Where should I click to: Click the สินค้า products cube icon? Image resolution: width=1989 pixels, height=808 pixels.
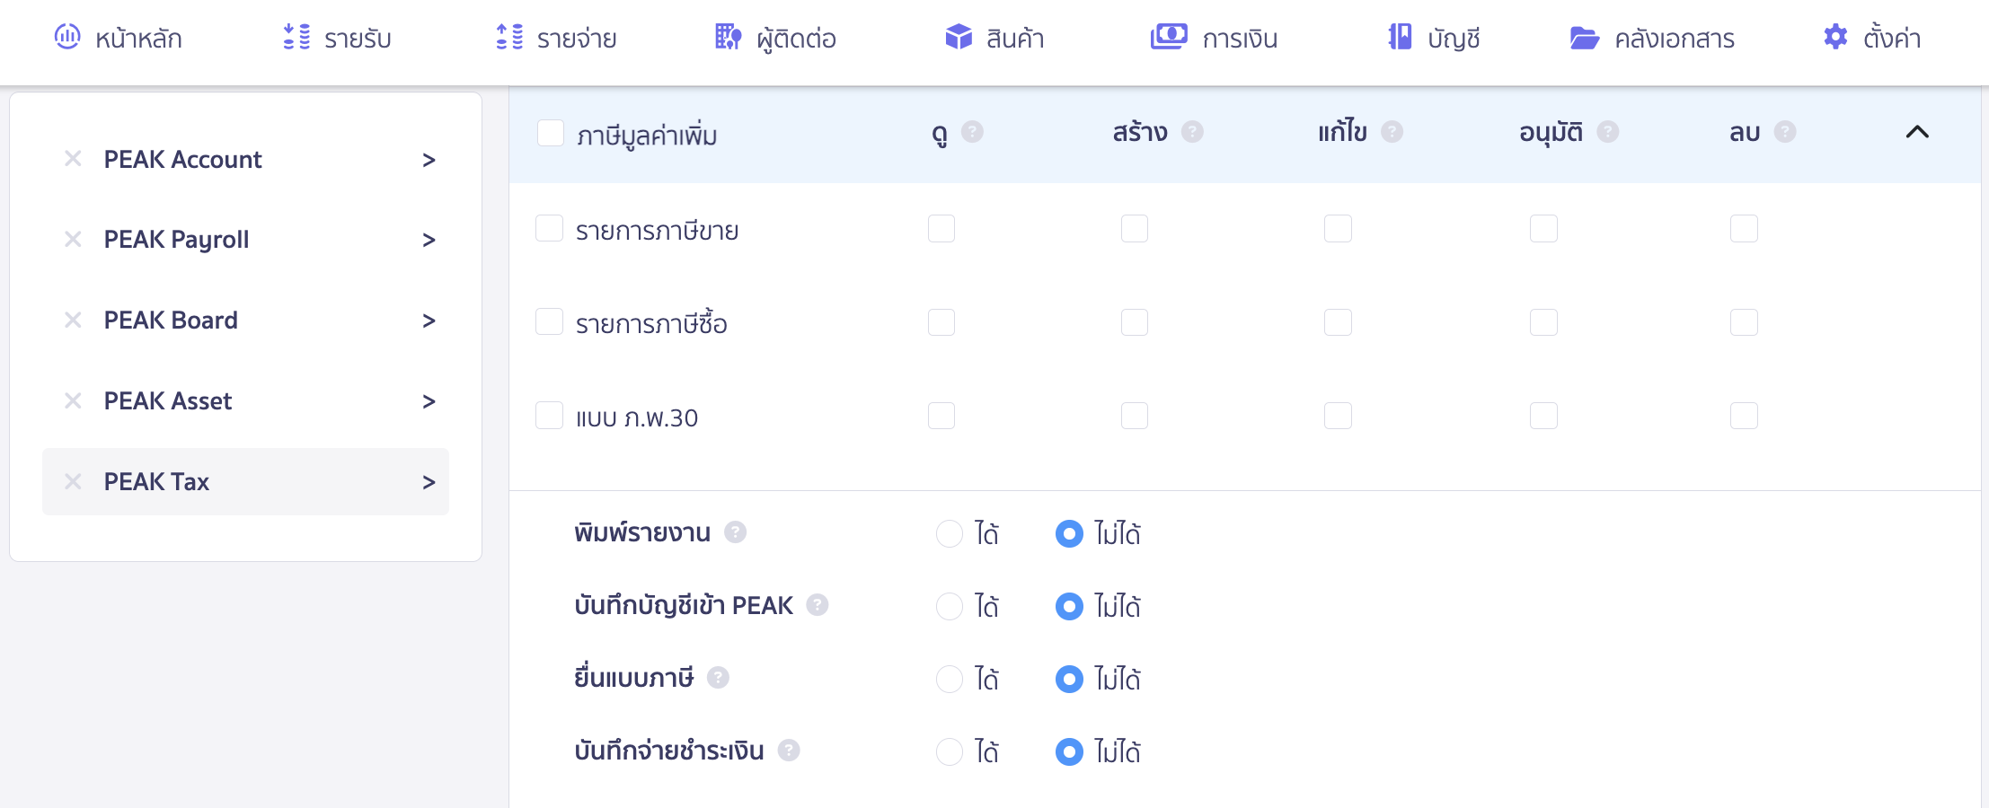point(958,37)
